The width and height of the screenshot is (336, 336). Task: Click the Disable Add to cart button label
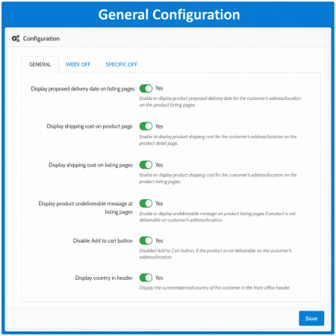click(x=102, y=240)
